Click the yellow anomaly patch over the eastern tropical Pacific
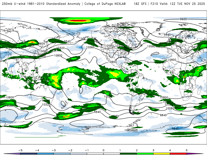This screenshot has height=155, width=207. (x=115, y=74)
